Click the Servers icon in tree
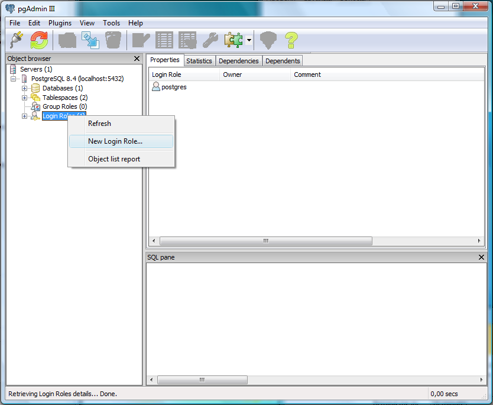Image resolution: width=493 pixels, height=405 pixels. (13, 69)
